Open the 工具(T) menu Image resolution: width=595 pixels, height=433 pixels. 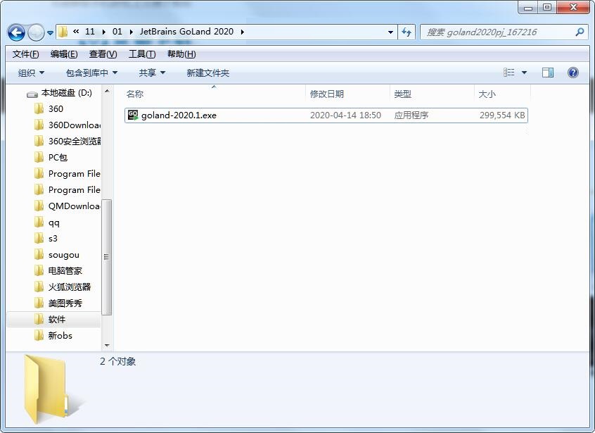[142, 54]
